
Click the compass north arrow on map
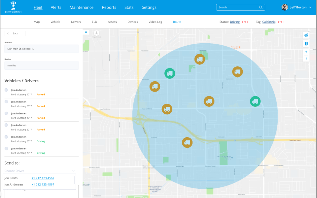96,33
